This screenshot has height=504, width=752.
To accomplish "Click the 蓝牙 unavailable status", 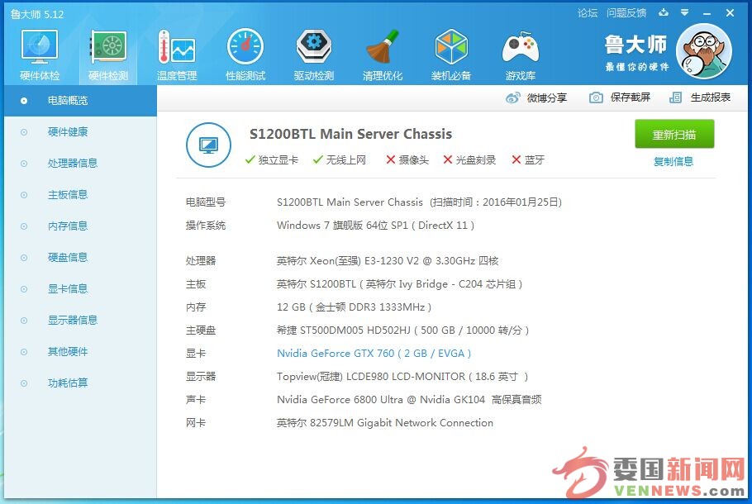I will (x=528, y=159).
